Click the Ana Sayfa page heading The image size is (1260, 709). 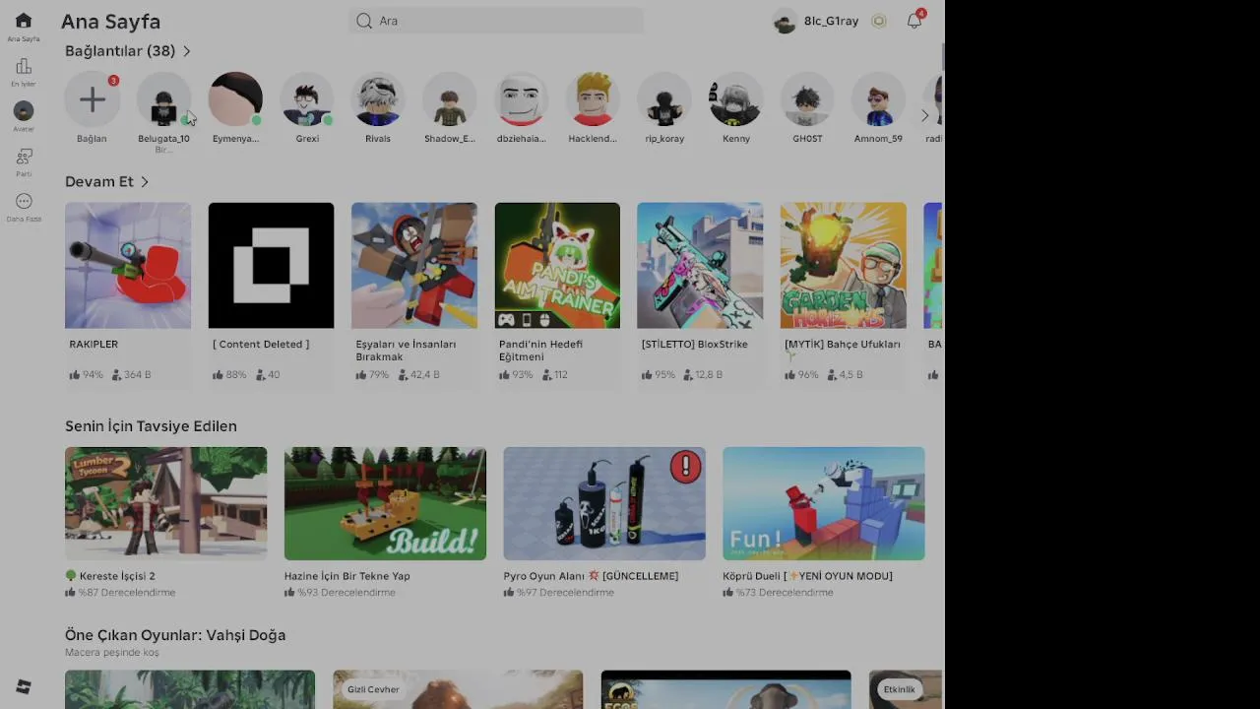point(110,22)
